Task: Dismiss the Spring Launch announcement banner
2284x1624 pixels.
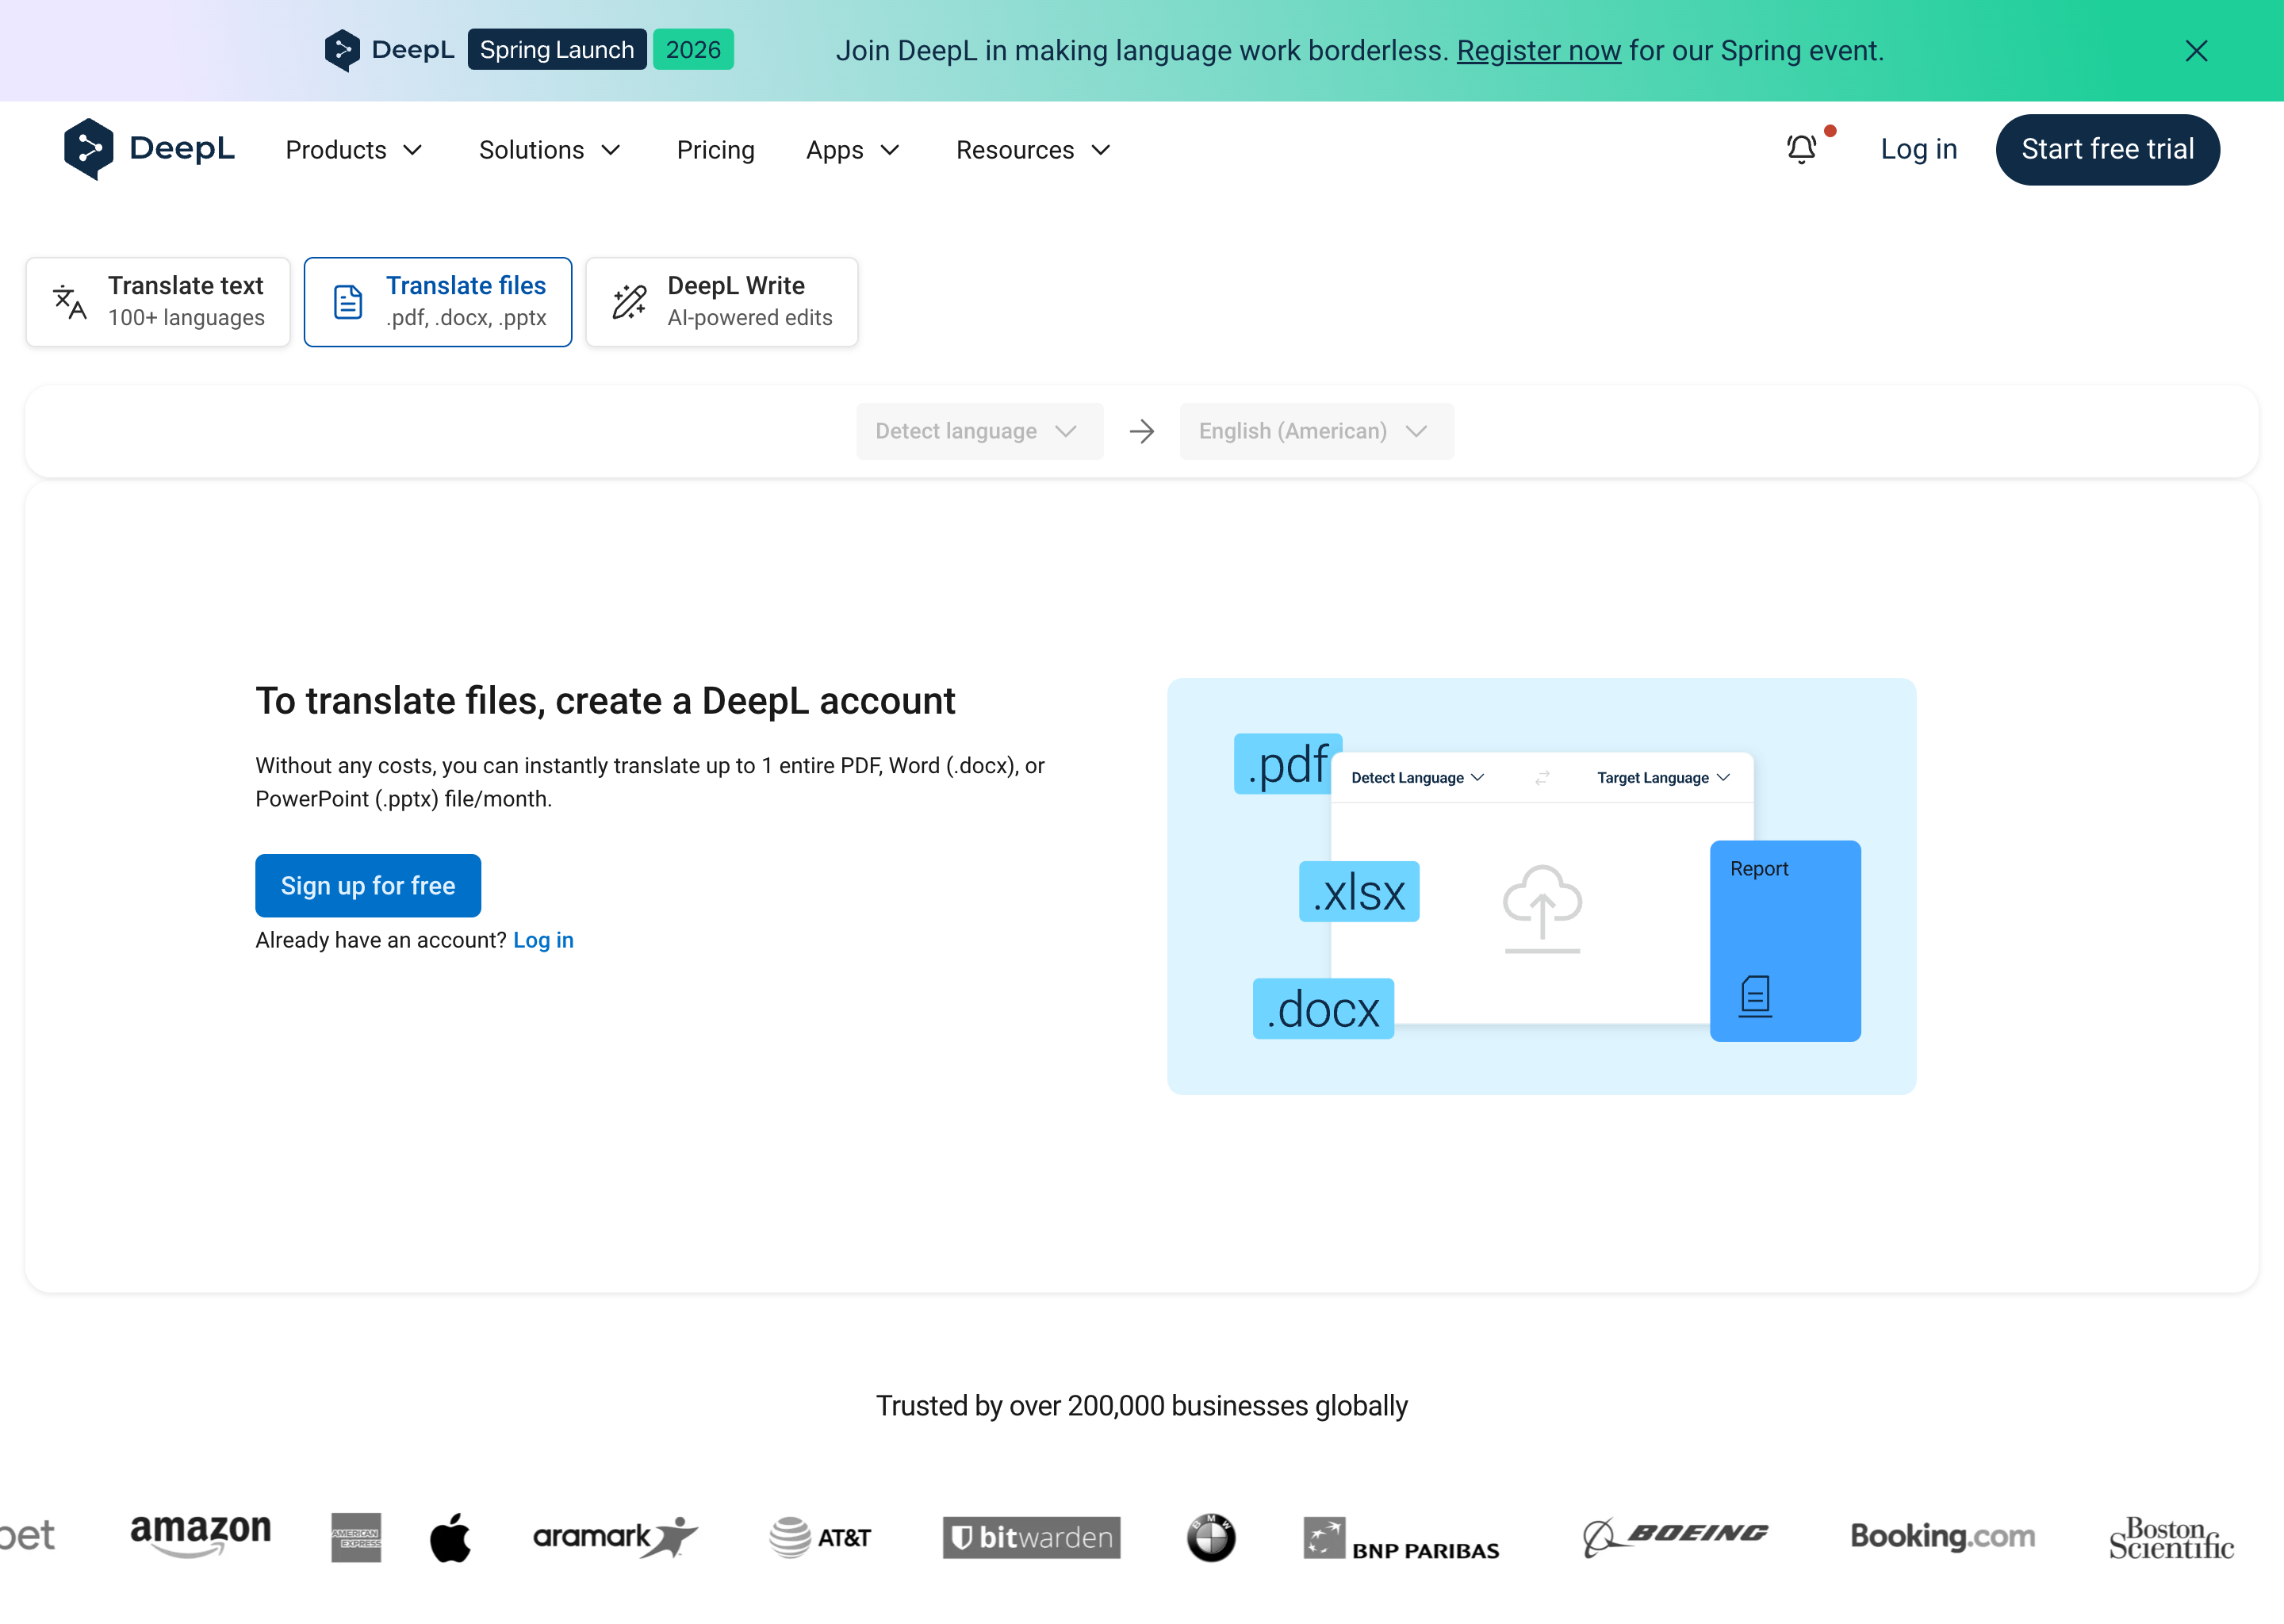Action: (2196, 50)
